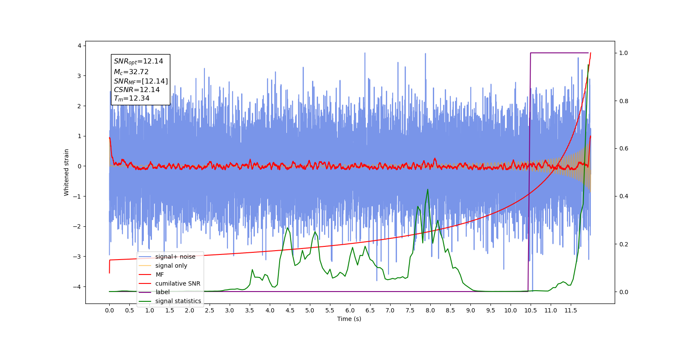Click the left axis tick label 4

pyautogui.click(x=79, y=46)
